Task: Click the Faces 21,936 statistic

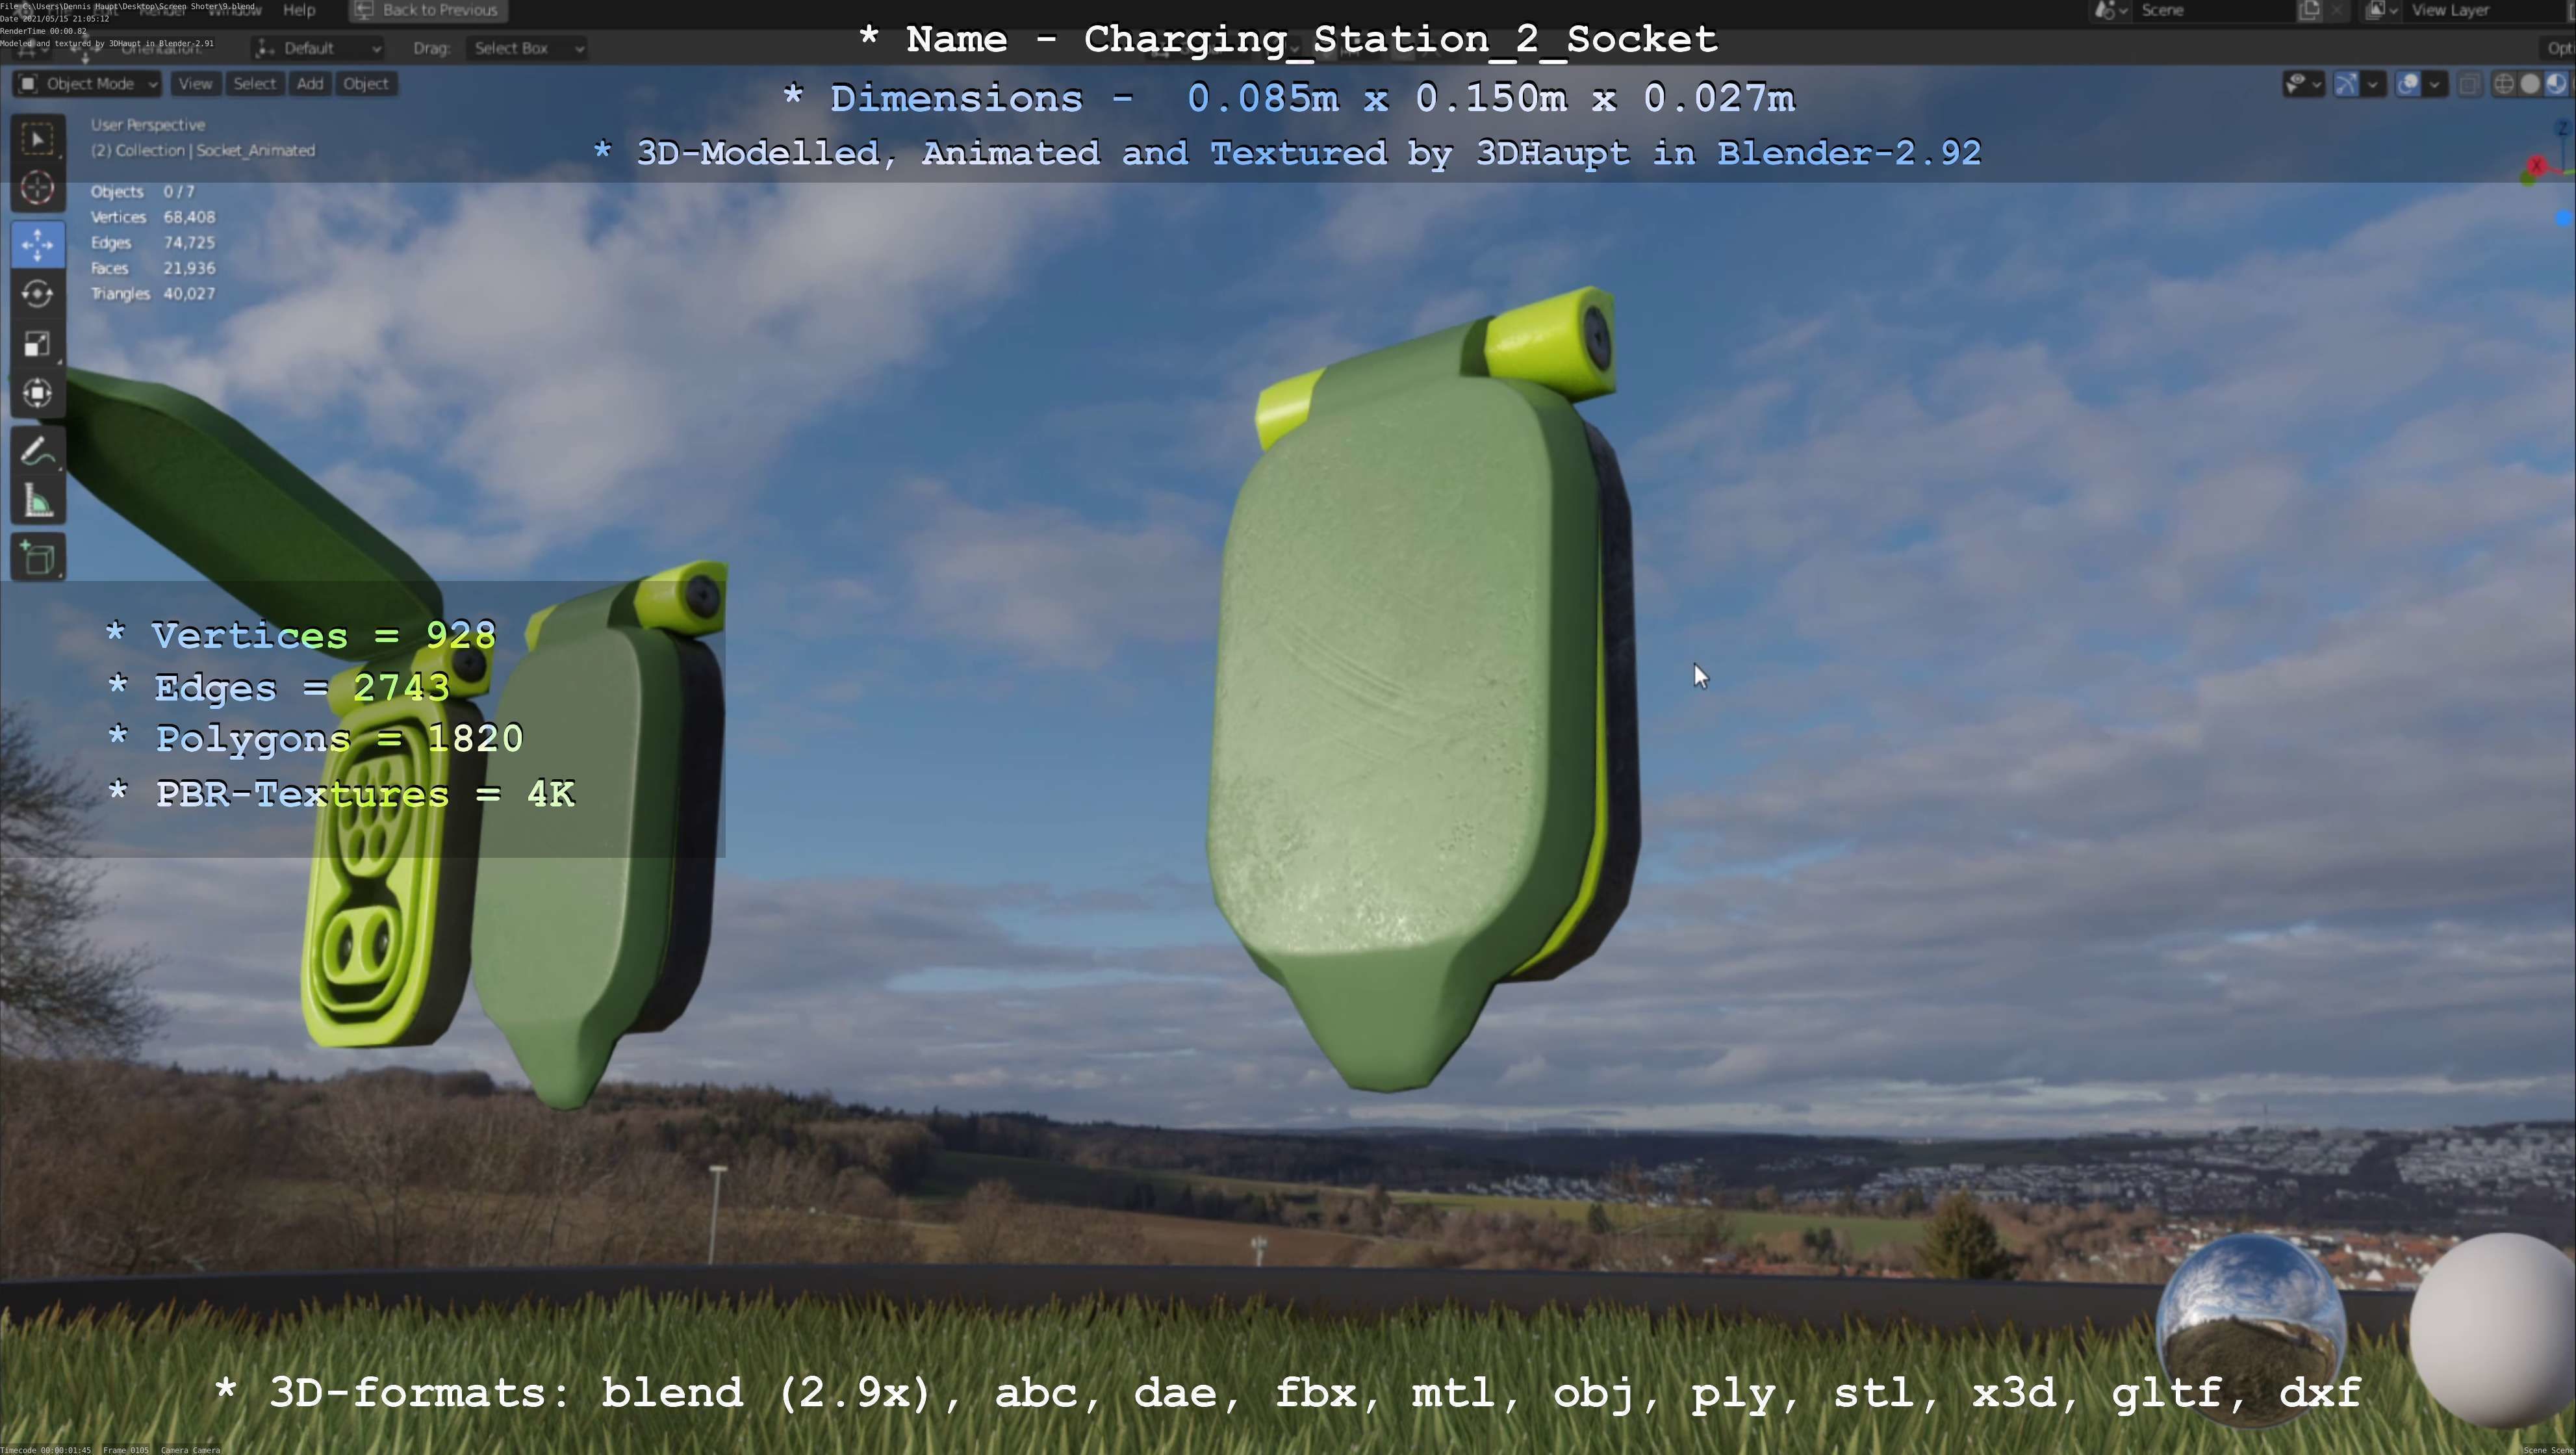Action: click(x=153, y=268)
